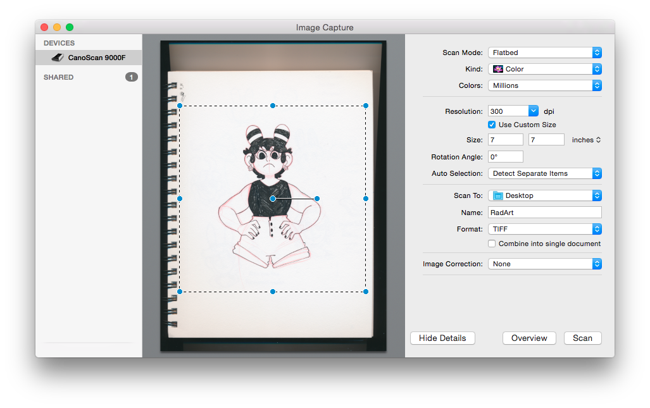
Task: Click the top-middle selection edge handle
Action: [x=273, y=106]
